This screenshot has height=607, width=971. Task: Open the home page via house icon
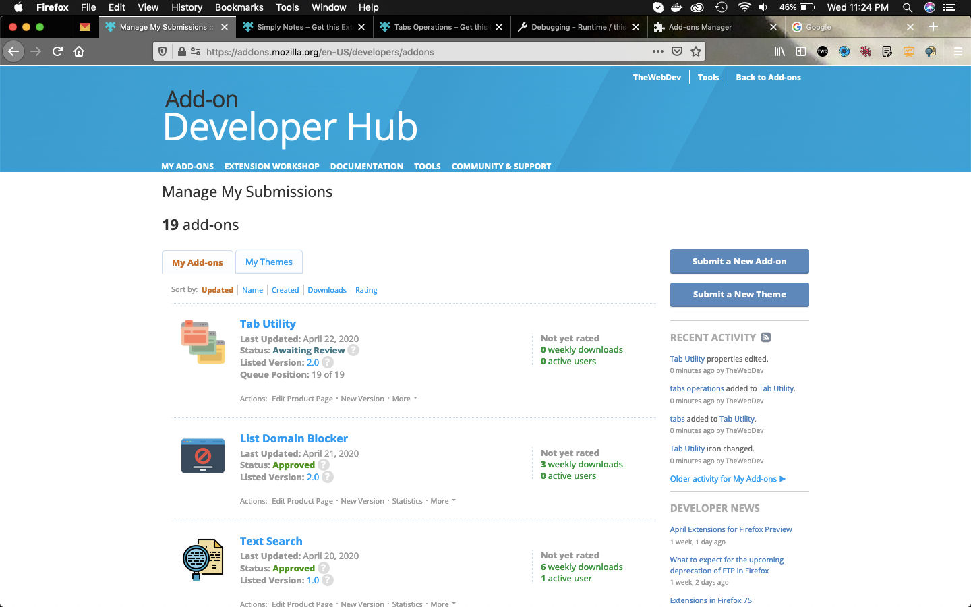coord(79,51)
